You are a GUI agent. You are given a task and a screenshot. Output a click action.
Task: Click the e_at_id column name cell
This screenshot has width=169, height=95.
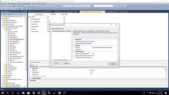coord(38,17)
